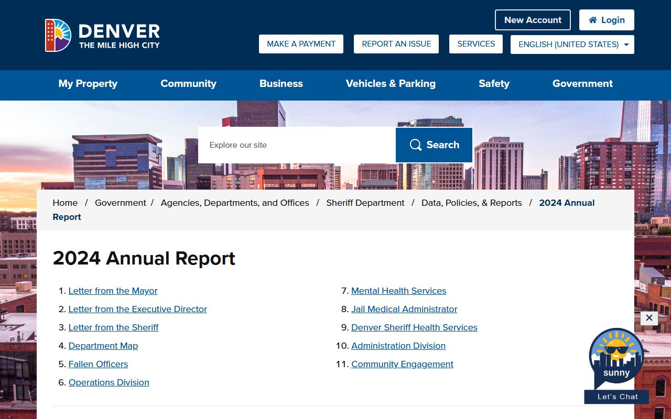This screenshot has height=419, width=671.
Task: Click the Search button
Action: (x=434, y=145)
